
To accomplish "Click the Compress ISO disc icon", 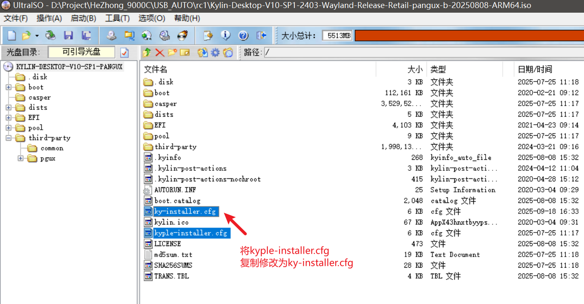I will (x=147, y=36).
